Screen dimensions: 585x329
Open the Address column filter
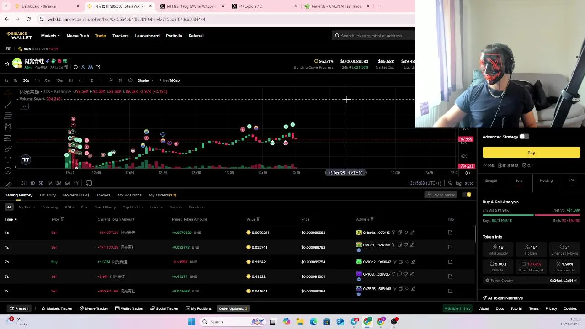372,219
